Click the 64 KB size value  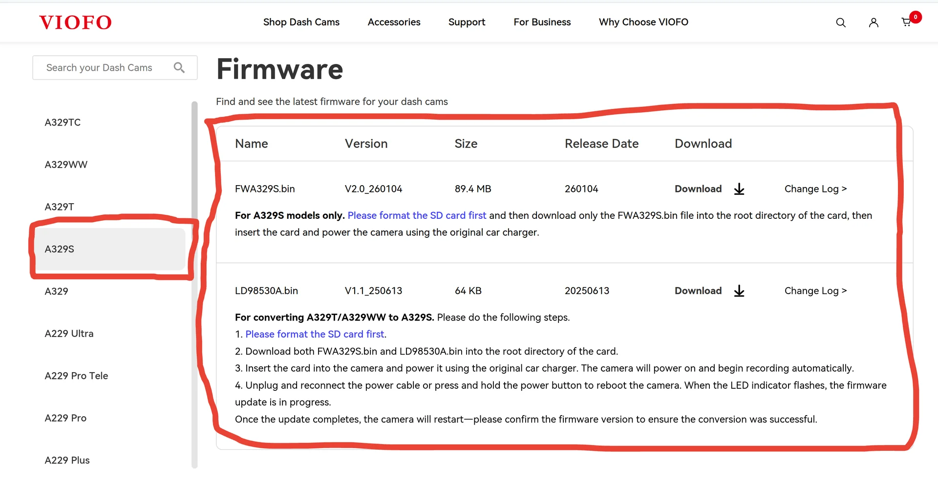click(x=468, y=291)
